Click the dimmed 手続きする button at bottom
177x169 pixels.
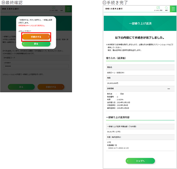[x=51, y=87]
